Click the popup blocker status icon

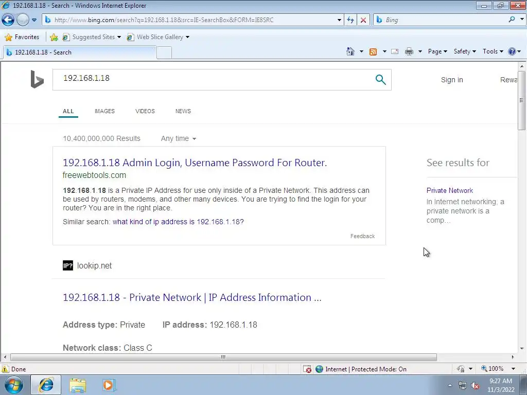(x=307, y=369)
